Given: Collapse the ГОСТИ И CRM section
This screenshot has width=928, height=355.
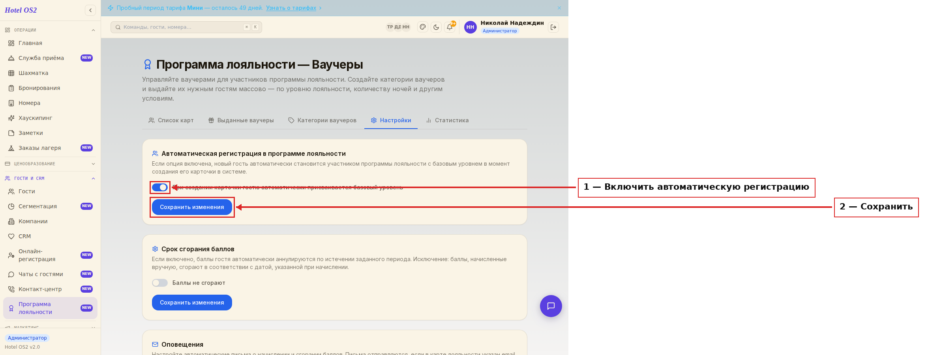Looking at the screenshot, I should [x=50, y=178].
